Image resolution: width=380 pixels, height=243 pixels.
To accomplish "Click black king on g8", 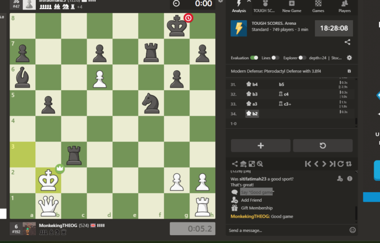I will click(x=177, y=26).
